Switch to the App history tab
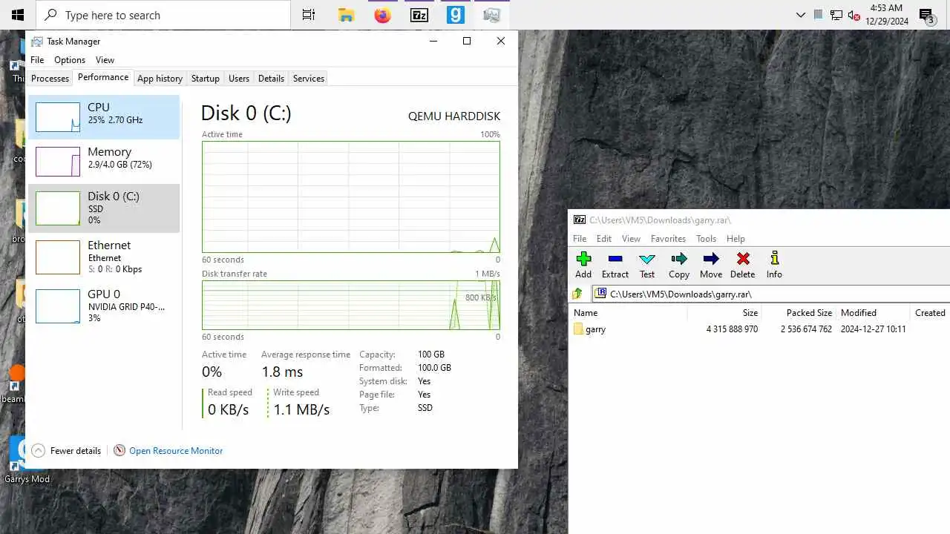 click(x=160, y=79)
